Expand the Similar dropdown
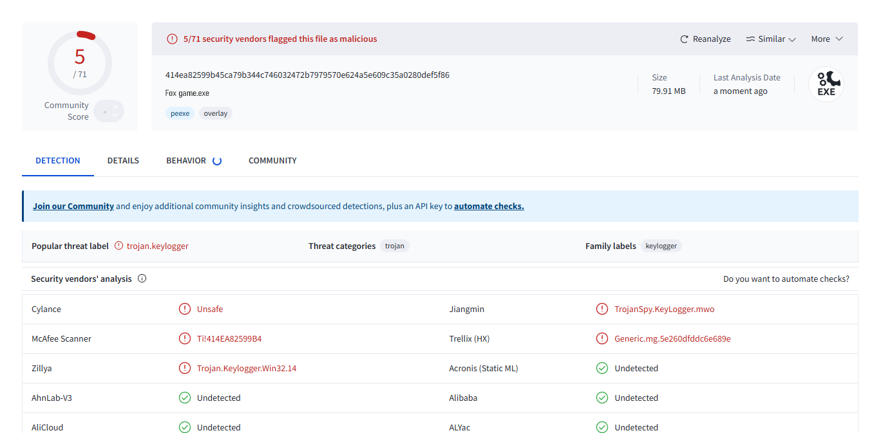 click(x=771, y=39)
